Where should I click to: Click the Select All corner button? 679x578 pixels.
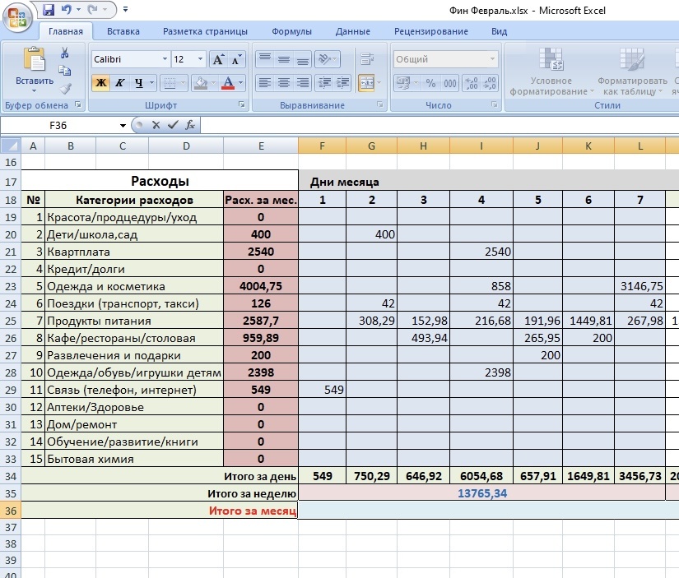click(11, 146)
